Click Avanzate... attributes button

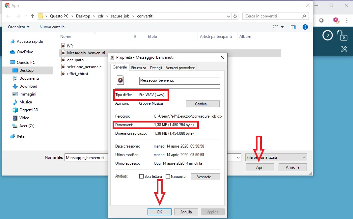(205, 177)
